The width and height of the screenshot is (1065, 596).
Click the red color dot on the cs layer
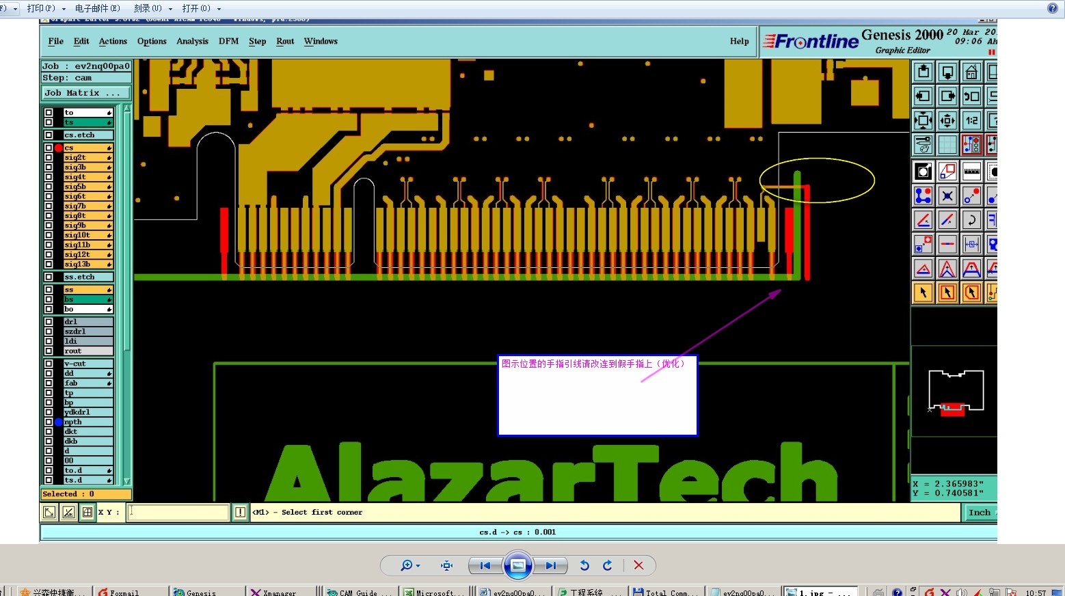point(59,148)
